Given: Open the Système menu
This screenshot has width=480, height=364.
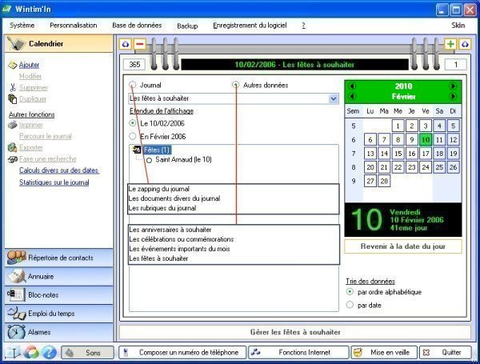Looking at the screenshot, I should [x=22, y=26].
